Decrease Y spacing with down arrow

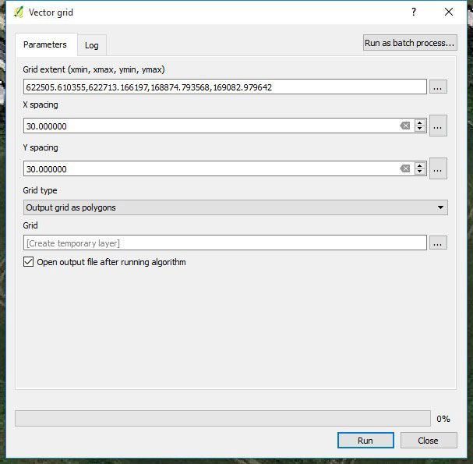click(419, 172)
